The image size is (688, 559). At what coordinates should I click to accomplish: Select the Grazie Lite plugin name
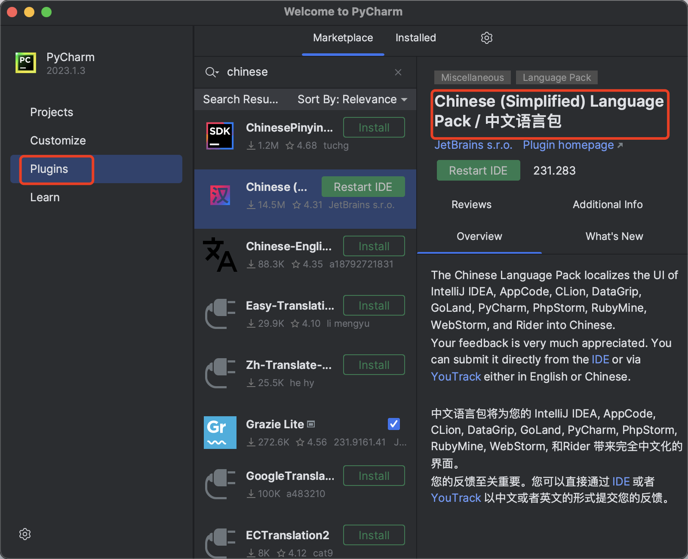point(275,424)
